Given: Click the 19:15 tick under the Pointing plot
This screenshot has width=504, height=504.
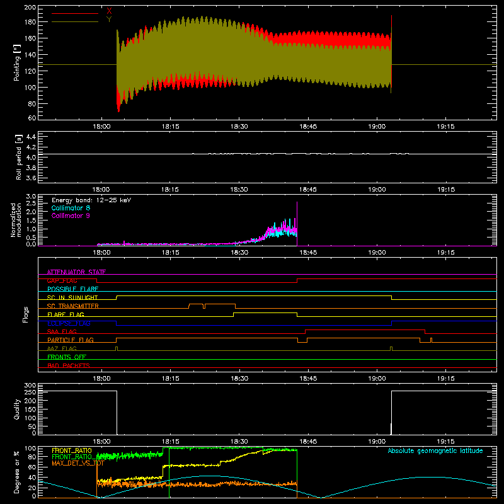Looking at the screenshot, I should click(446, 127).
